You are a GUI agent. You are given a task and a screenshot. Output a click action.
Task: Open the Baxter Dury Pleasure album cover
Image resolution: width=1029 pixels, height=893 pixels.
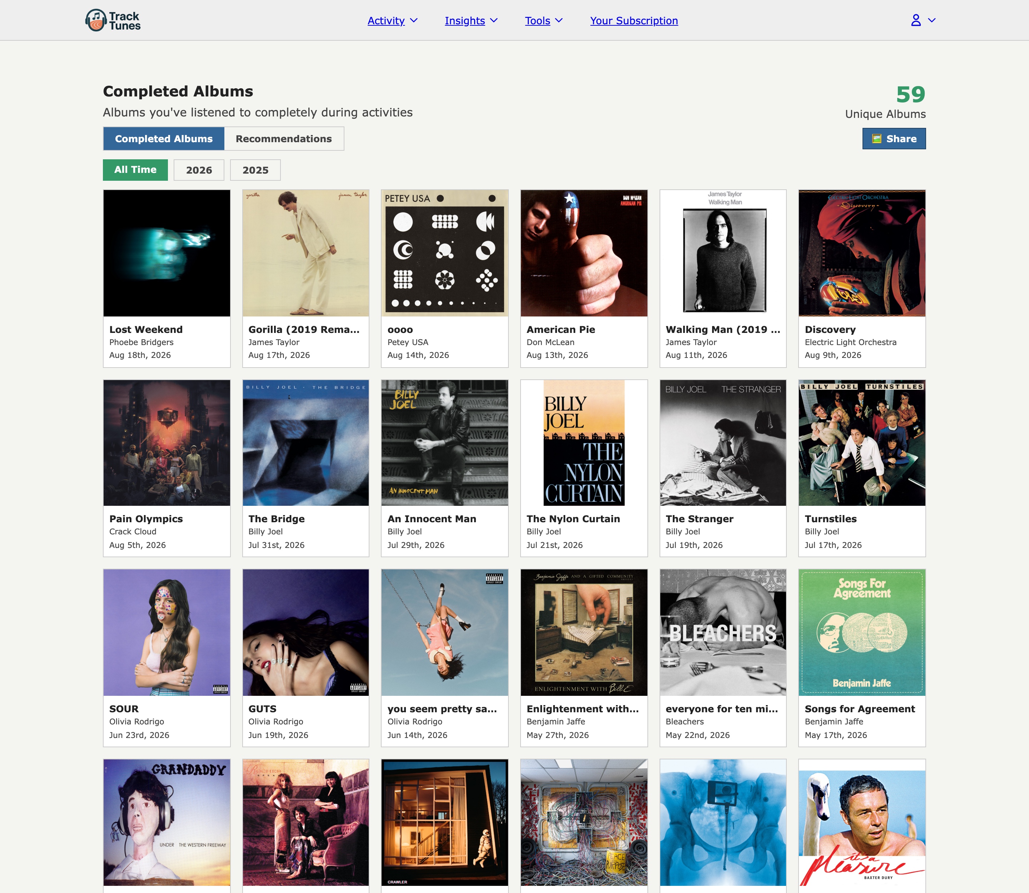pos(862,823)
